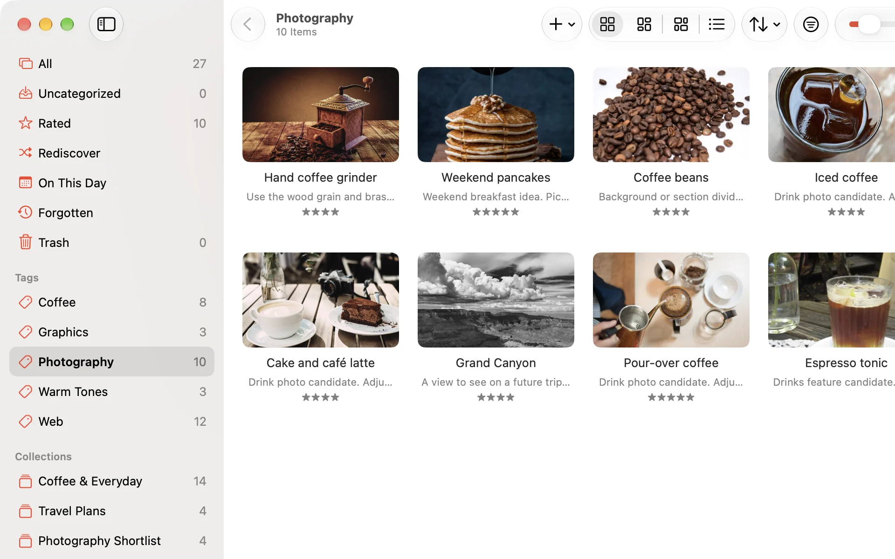Screen dimensions: 895x559
Task: Select the All library item
Action: (x=112, y=64)
